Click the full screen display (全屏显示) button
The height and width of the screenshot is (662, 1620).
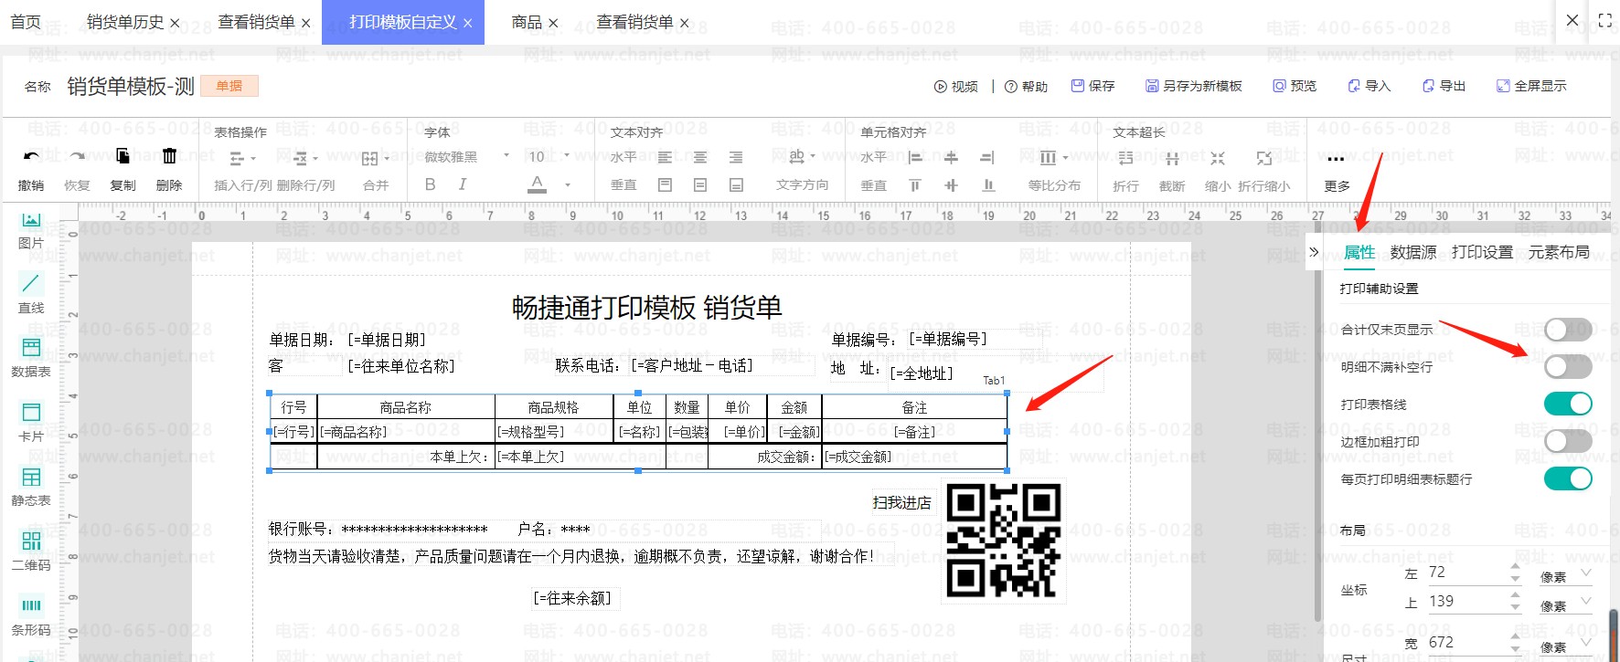pyautogui.click(x=1531, y=86)
